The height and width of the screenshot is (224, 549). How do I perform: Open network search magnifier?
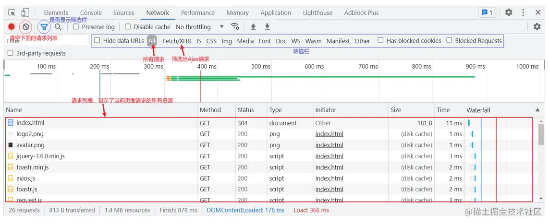coord(58,27)
